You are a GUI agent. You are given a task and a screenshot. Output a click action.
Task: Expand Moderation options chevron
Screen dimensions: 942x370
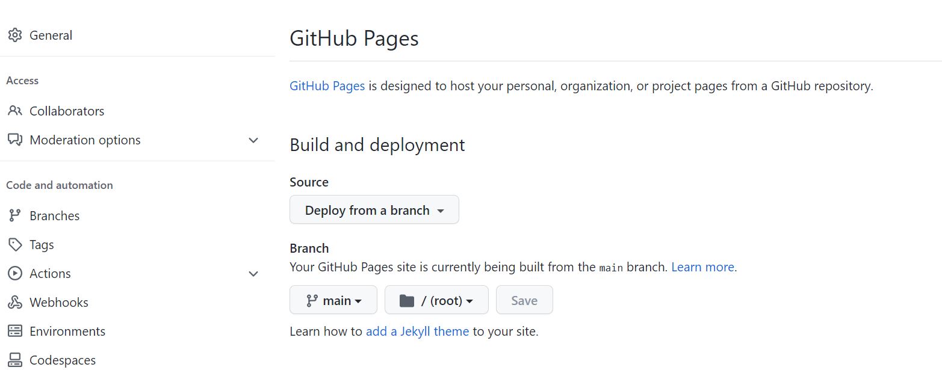pos(253,140)
